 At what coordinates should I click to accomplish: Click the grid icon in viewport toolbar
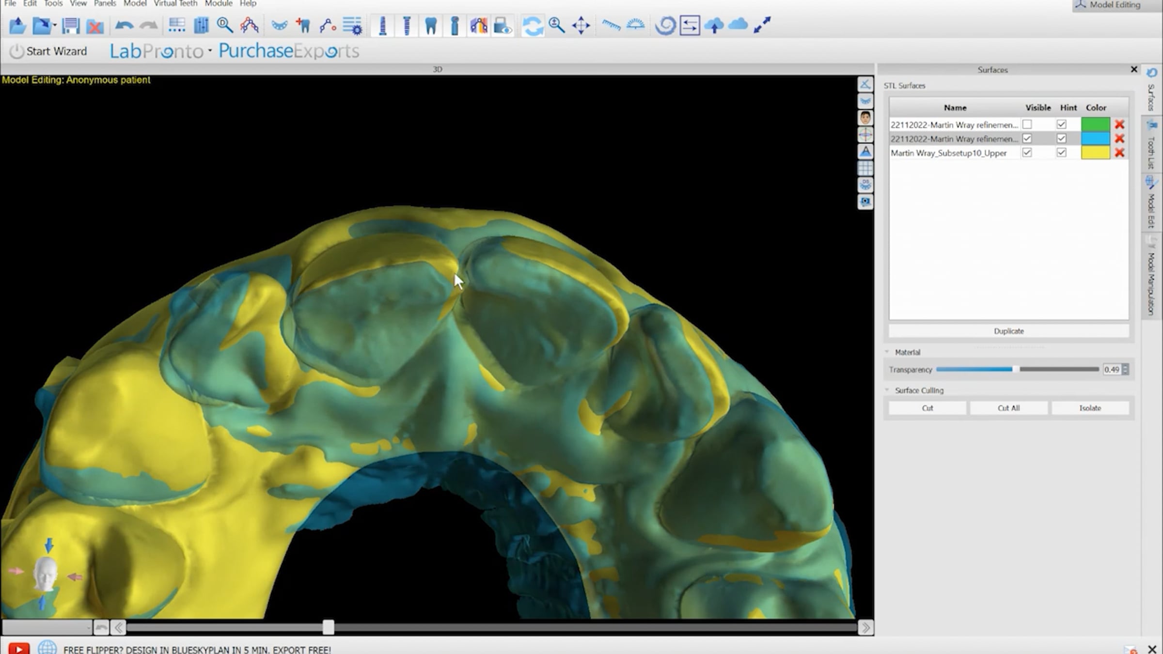(x=865, y=168)
